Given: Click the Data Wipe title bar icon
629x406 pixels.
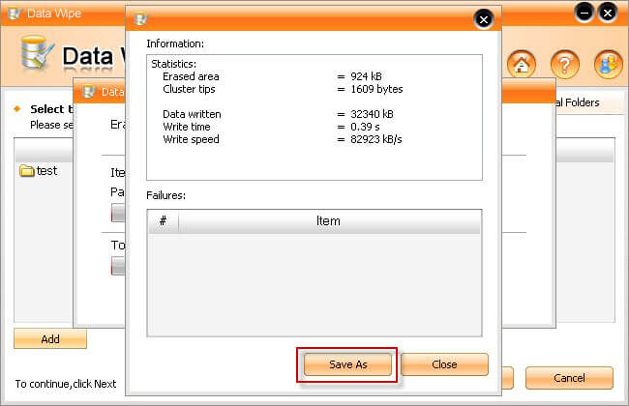Looking at the screenshot, I should click(15, 14).
